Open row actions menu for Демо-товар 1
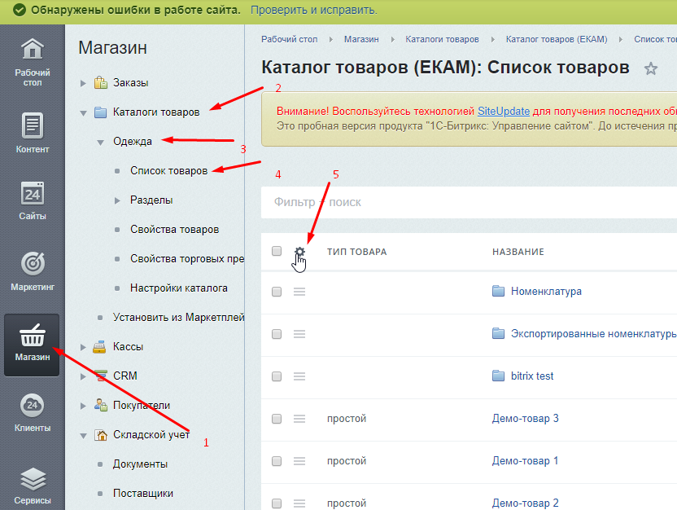 pos(299,461)
